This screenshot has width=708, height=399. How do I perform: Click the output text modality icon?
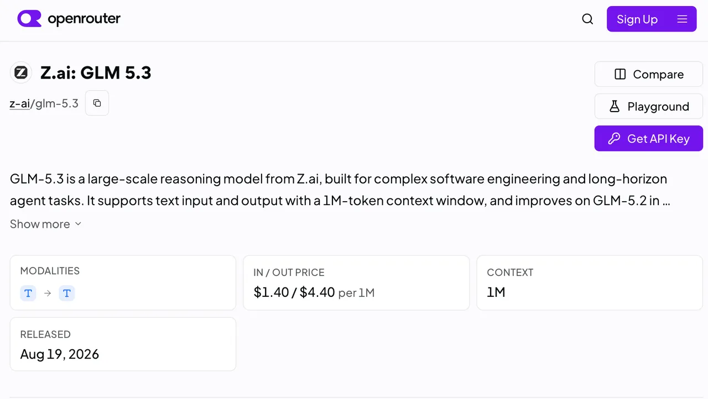[x=67, y=293]
